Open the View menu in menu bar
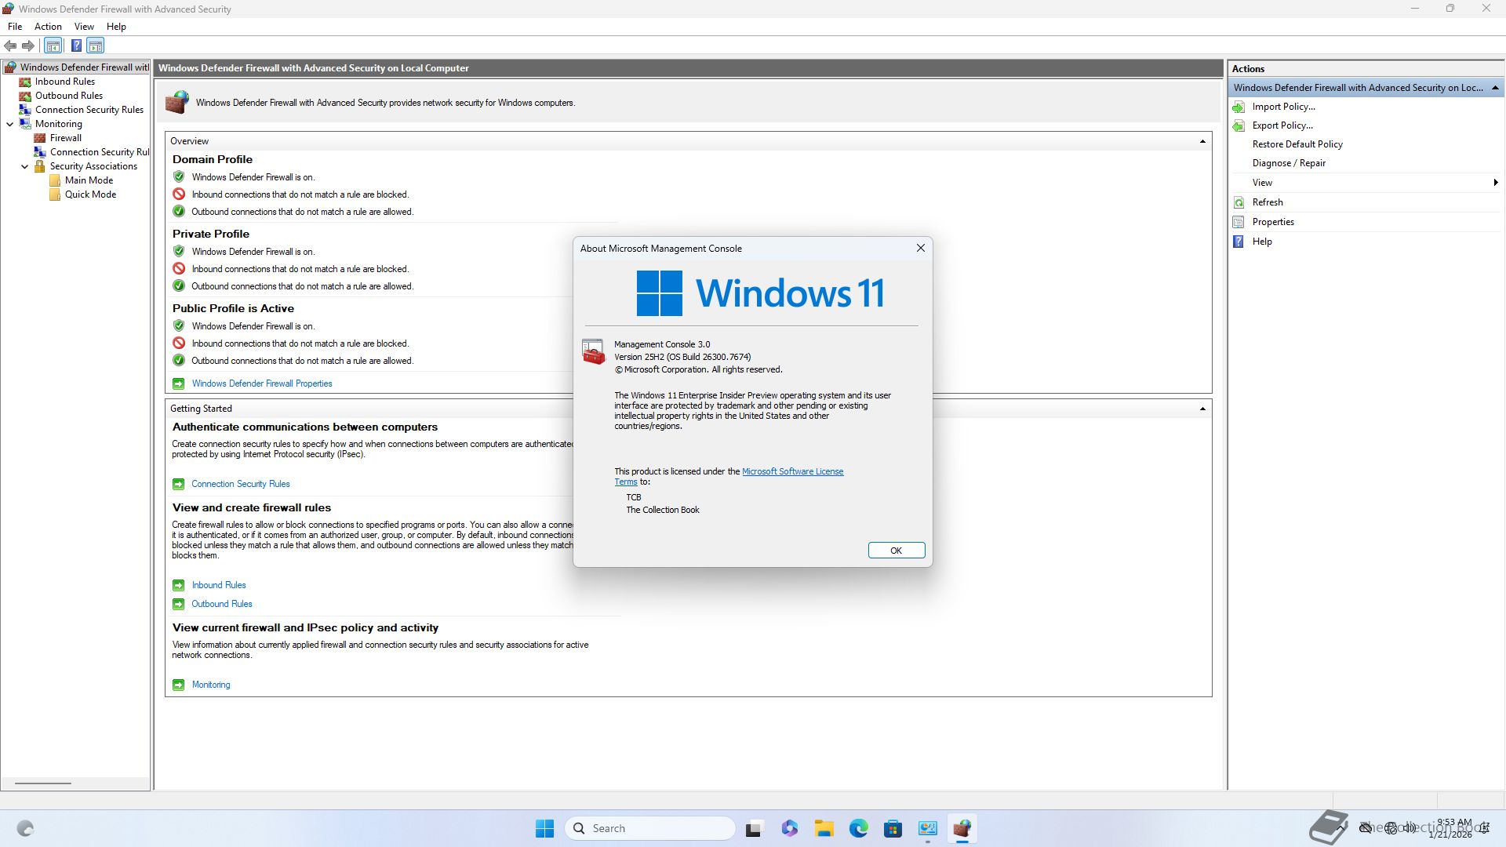The image size is (1506, 847). tap(84, 27)
